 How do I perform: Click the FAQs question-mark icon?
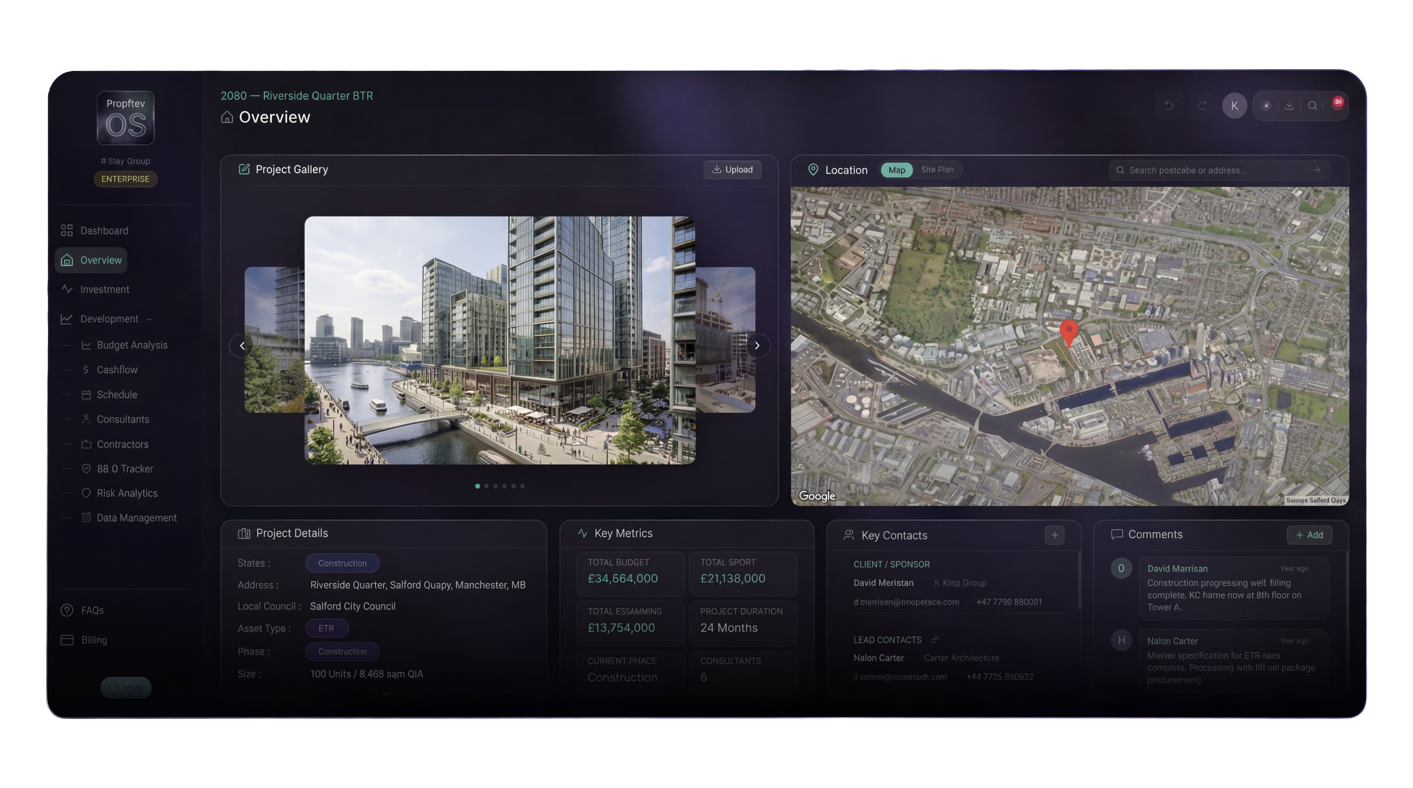pos(67,610)
